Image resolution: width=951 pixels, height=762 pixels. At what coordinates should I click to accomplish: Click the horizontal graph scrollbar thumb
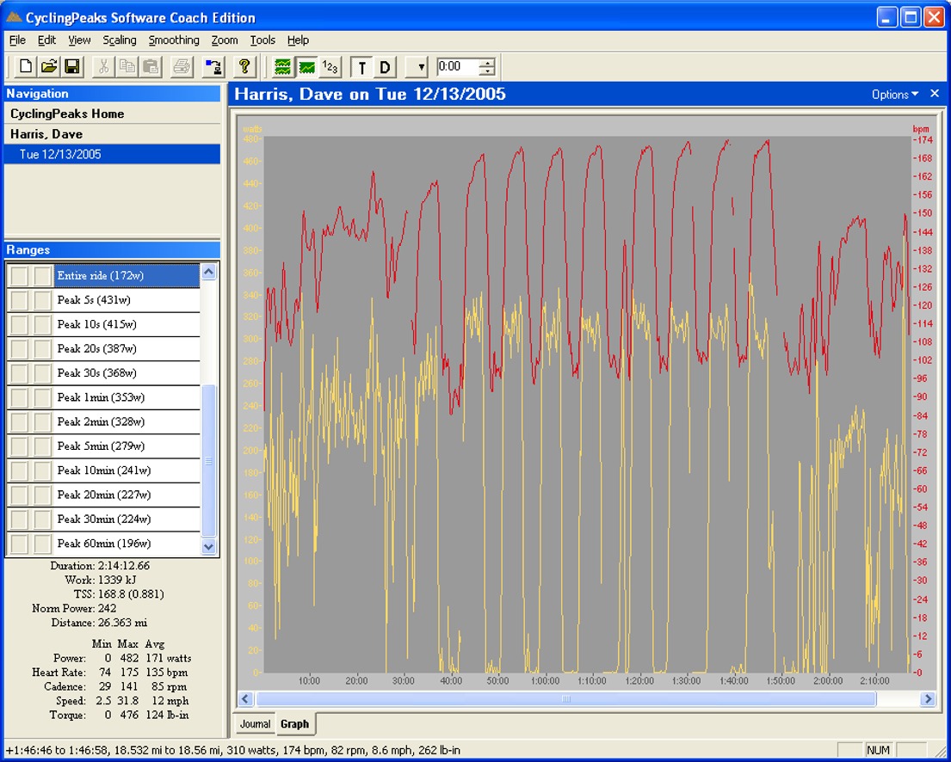[x=565, y=699]
